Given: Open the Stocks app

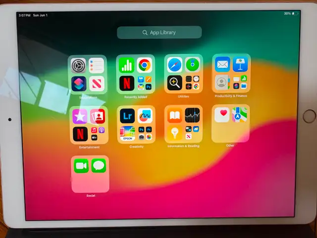Looking at the screenshot, I should [193, 115].
